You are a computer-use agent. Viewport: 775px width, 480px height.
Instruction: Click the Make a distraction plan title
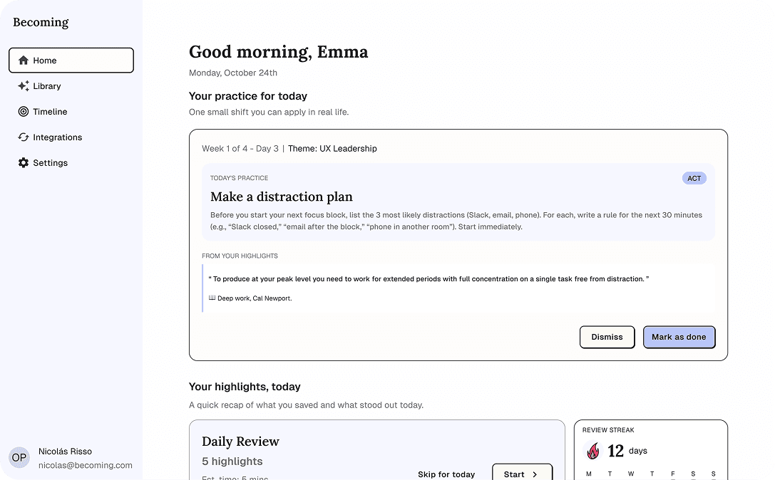(x=282, y=197)
